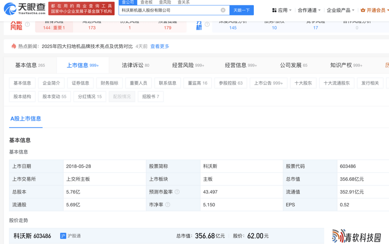Select the 十大股东 section button
389x244 pixels.
coord(303,83)
